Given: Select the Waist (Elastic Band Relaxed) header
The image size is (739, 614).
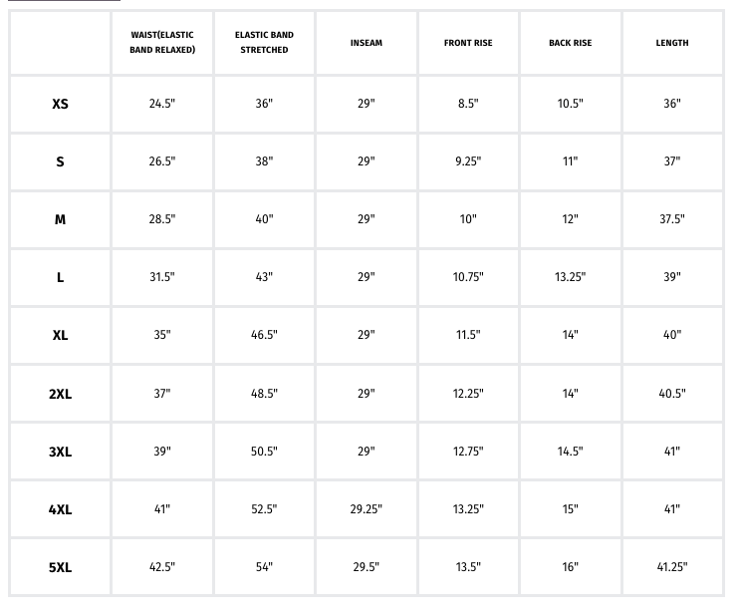Looking at the screenshot, I should 162,43.
